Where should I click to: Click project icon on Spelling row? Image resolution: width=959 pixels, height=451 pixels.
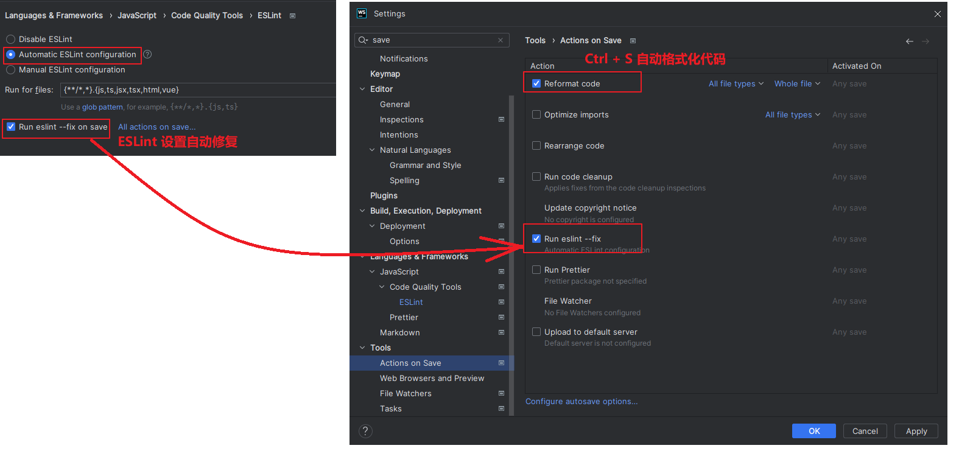click(x=502, y=180)
